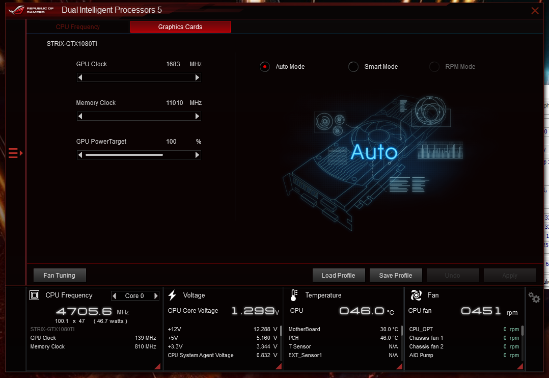Click the bottom GPU Clock 139 MHz row
Image resolution: width=549 pixels, height=378 pixels.
click(93, 338)
